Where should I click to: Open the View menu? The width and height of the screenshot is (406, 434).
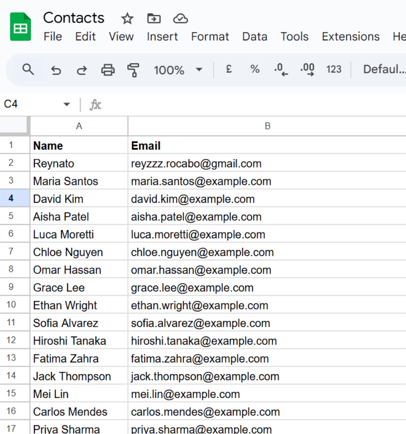tap(121, 37)
